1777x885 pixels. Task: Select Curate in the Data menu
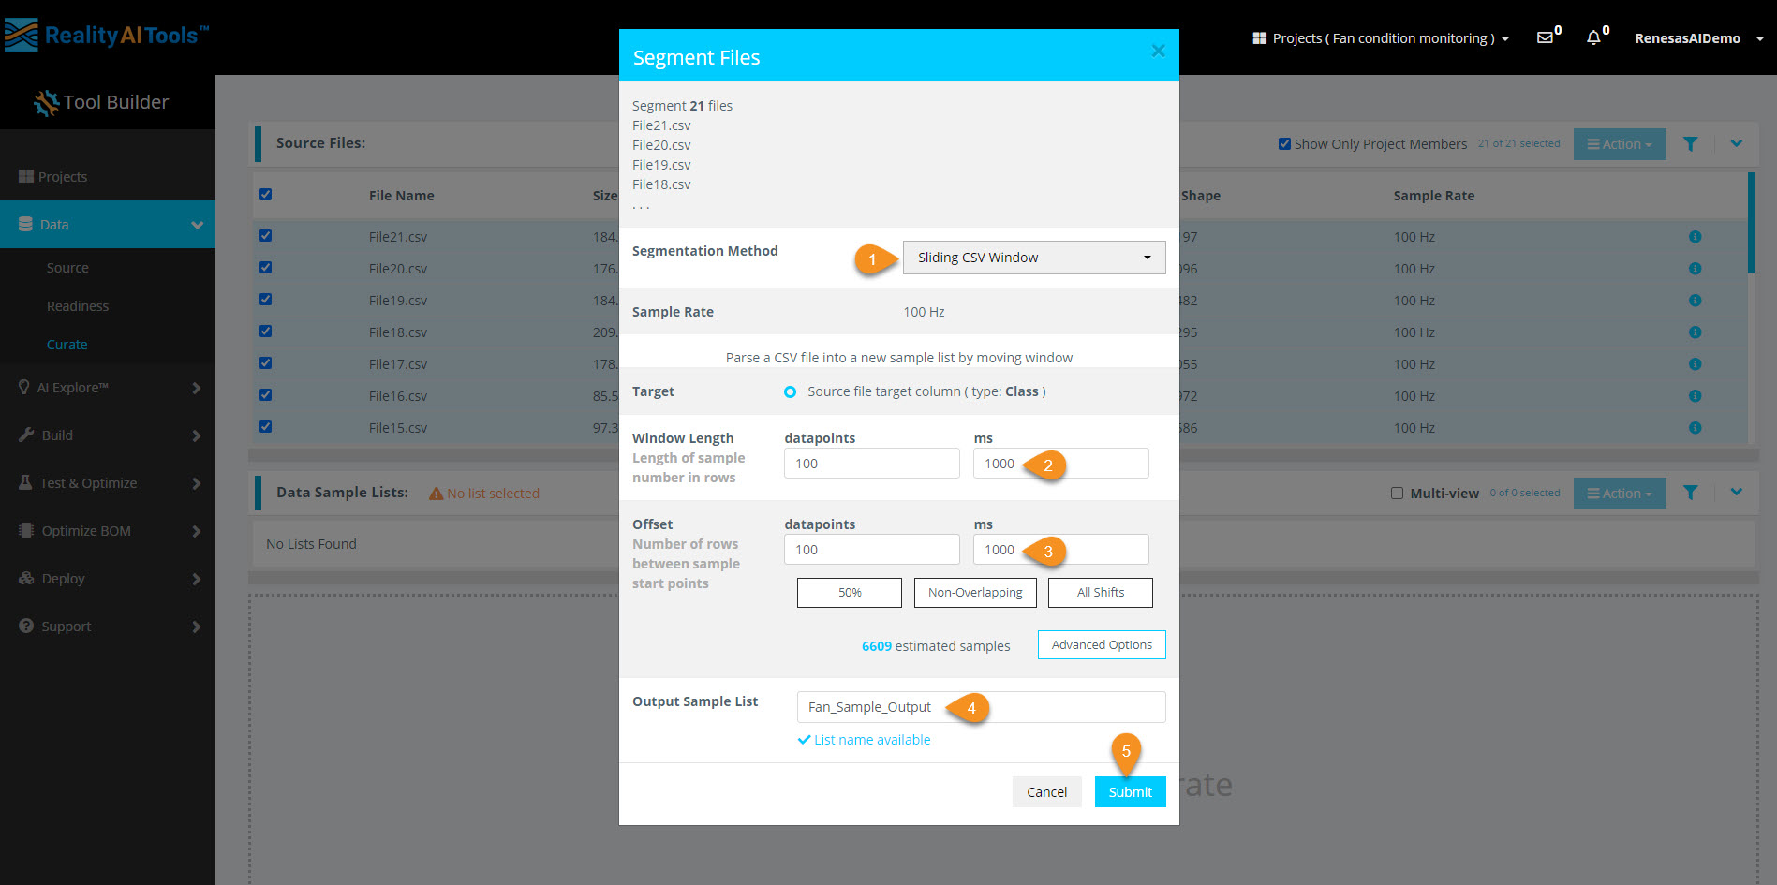(67, 344)
